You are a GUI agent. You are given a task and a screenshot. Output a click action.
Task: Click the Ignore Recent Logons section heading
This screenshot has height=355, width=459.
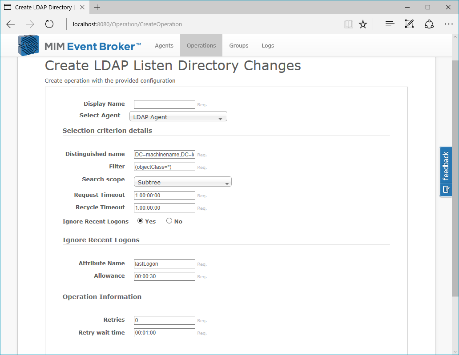click(x=101, y=240)
